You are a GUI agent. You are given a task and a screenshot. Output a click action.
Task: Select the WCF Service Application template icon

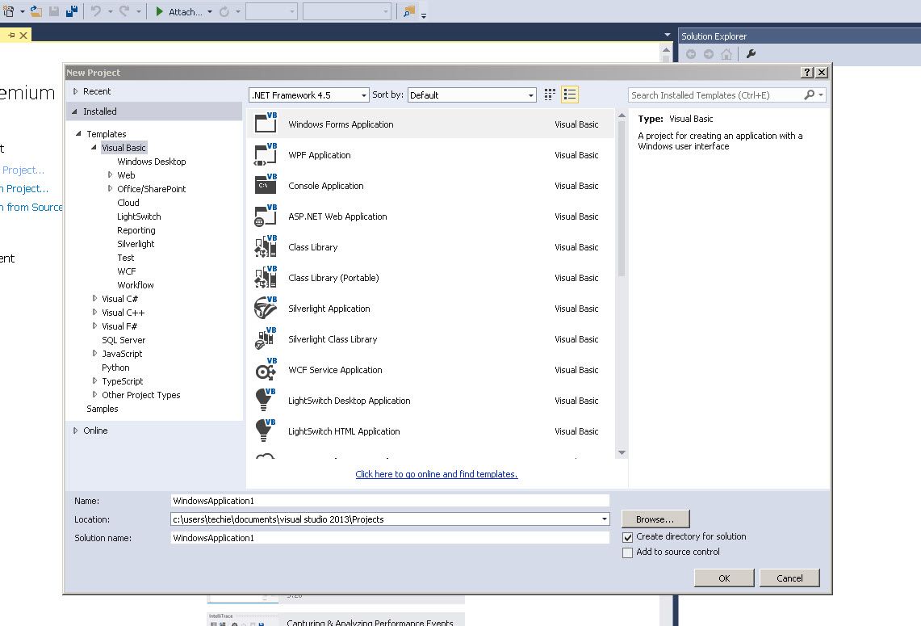[266, 369]
